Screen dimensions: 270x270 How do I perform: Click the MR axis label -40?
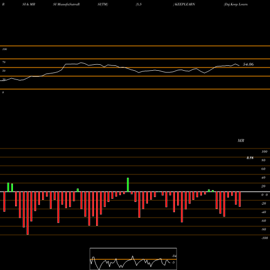[x=264, y=212]
